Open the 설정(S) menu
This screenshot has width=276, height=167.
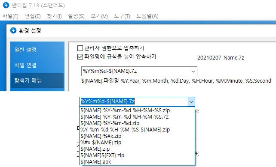coord(76,16)
